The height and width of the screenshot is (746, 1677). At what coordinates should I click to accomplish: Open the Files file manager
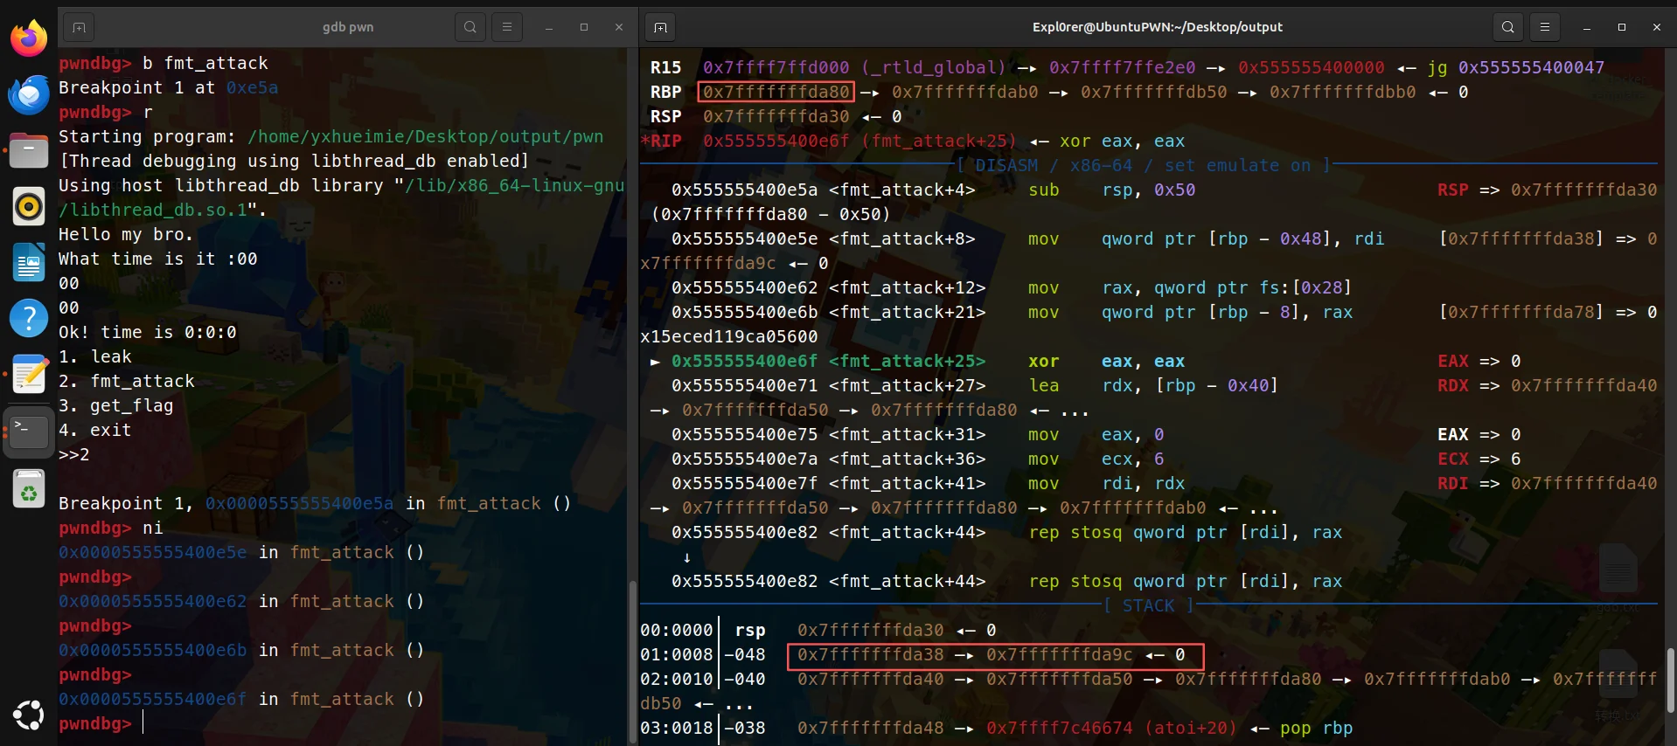click(29, 150)
